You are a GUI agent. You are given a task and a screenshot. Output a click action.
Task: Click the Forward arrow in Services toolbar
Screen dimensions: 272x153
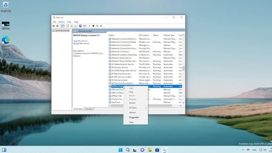point(57,26)
